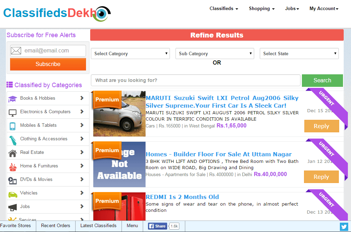Switch to the Recent Orders tab

click(x=55, y=225)
